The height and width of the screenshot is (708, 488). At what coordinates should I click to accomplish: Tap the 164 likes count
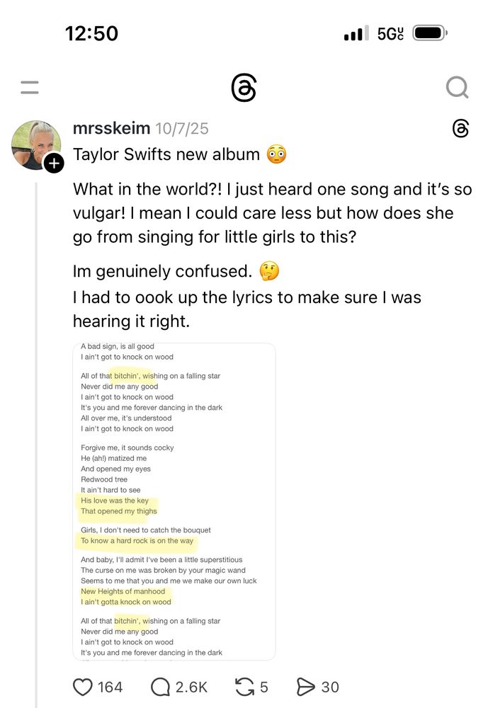tap(110, 687)
